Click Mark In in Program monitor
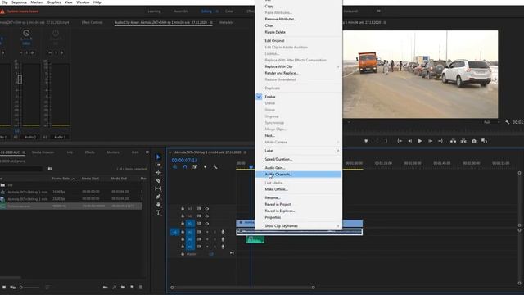 377,141
